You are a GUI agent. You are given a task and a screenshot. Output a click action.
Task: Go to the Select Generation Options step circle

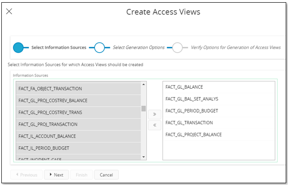[99, 47]
